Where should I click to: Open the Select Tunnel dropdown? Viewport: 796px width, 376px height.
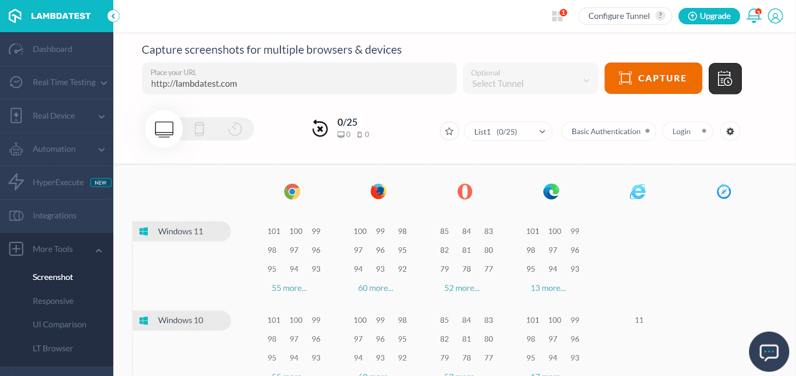coord(530,78)
